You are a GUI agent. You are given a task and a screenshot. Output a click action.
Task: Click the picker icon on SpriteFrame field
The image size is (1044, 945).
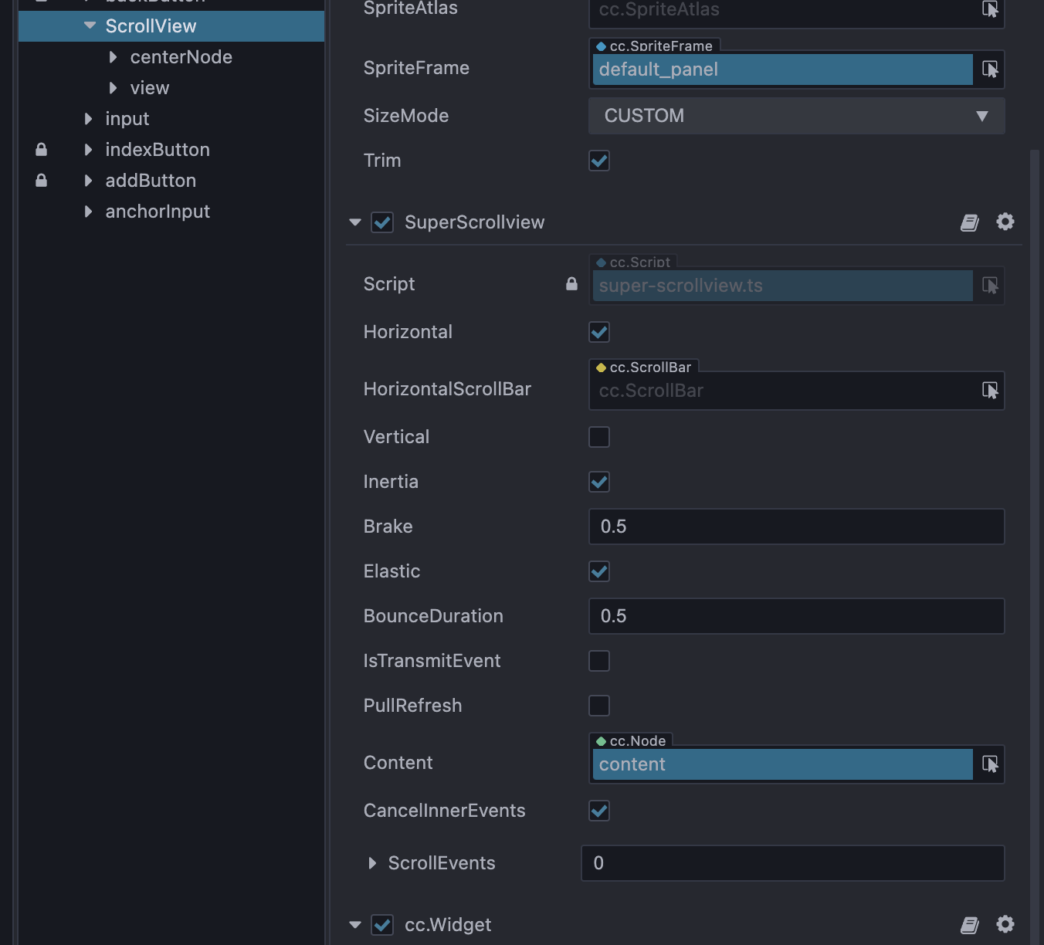(x=991, y=69)
